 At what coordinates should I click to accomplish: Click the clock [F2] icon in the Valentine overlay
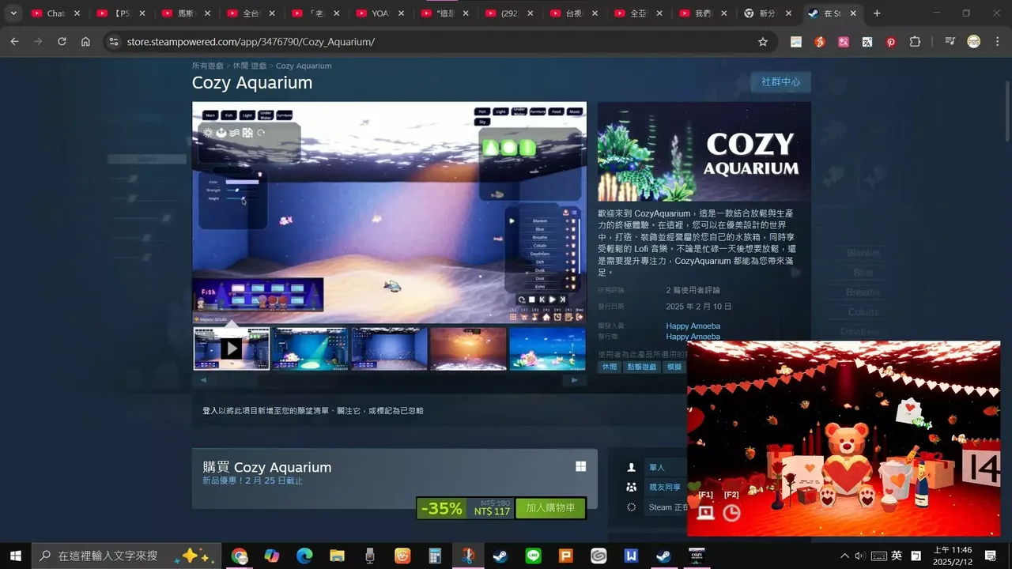coord(731,512)
